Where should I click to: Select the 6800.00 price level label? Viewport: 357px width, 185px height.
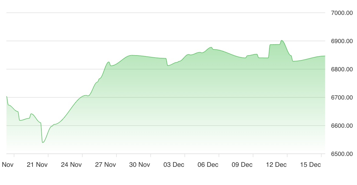[341, 69]
